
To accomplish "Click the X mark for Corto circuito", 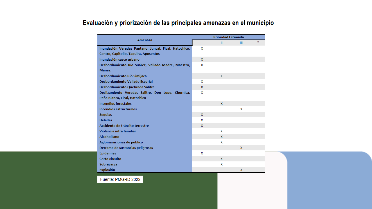I will [x=221, y=159].
